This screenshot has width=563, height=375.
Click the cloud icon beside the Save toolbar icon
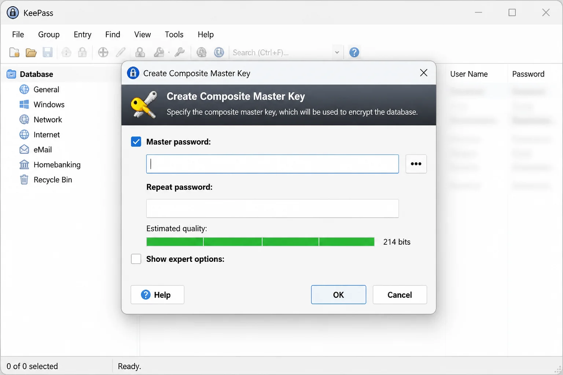click(x=66, y=52)
